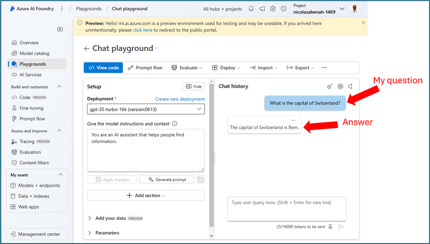Click the microphone icon near token count
This screenshot has height=244, width=430.
click(x=330, y=227)
